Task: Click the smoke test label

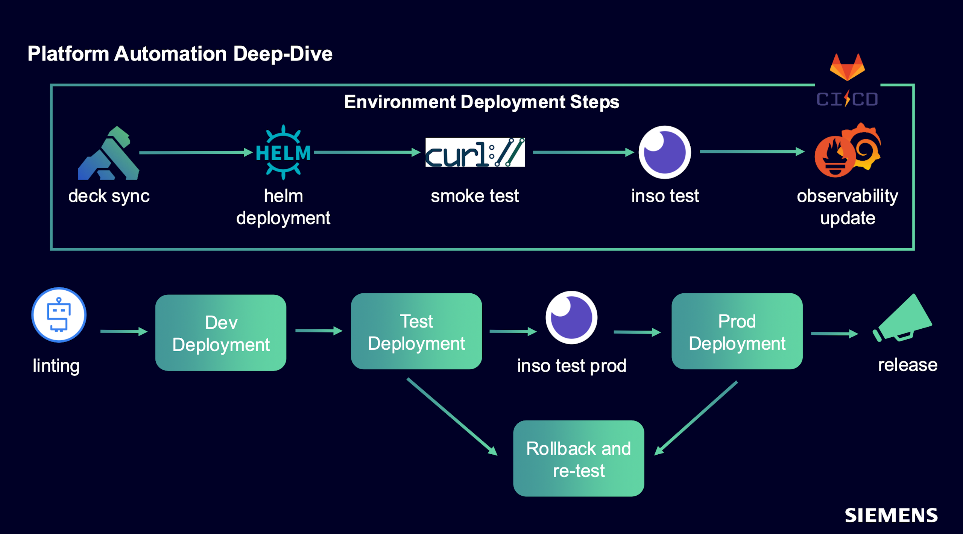Action: click(x=475, y=196)
